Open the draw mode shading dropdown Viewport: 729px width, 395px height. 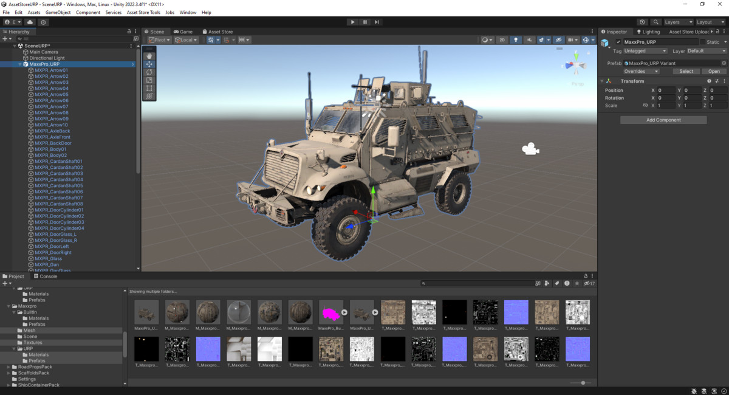click(487, 40)
